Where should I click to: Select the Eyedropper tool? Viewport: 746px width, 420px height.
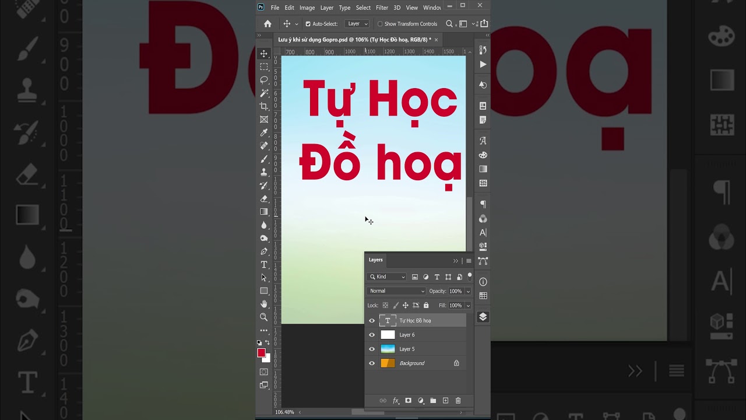pyautogui.click(x=264, y=133)
